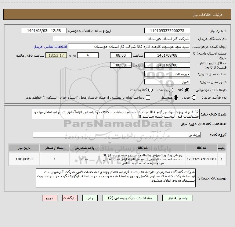235x227 pixels.
Task: Click the کد کالا column header
Action: [201, 148]
